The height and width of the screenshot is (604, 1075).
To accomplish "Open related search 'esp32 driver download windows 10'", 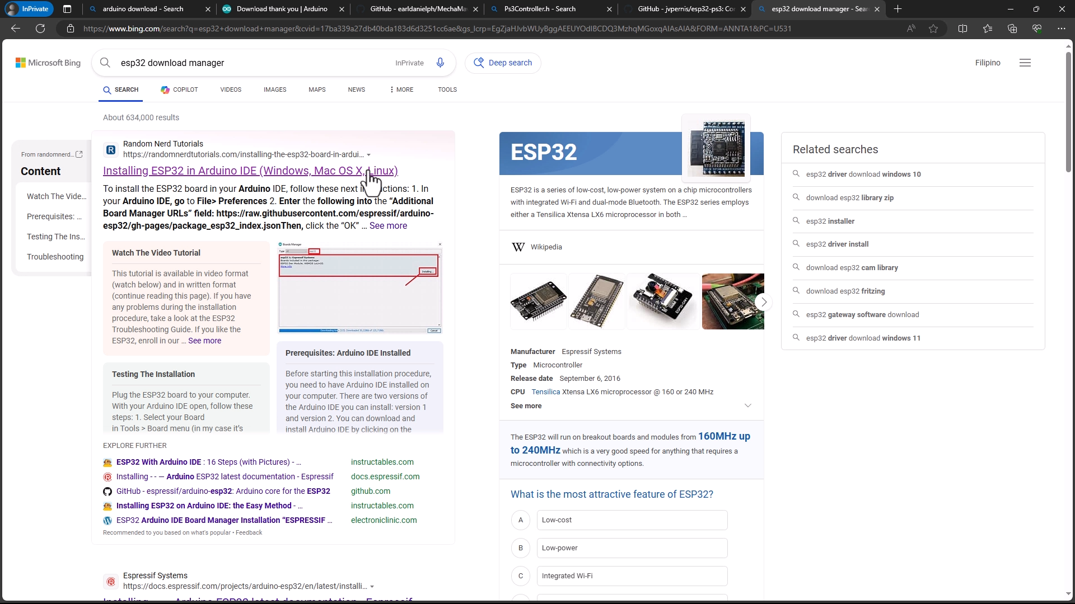I will coord(863,174).
